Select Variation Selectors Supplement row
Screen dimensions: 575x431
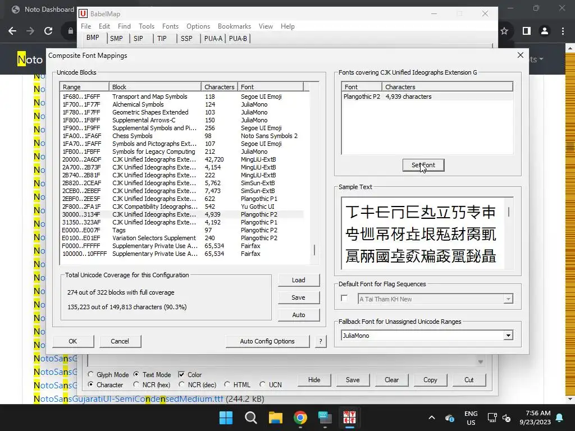[x=182, y=238]
